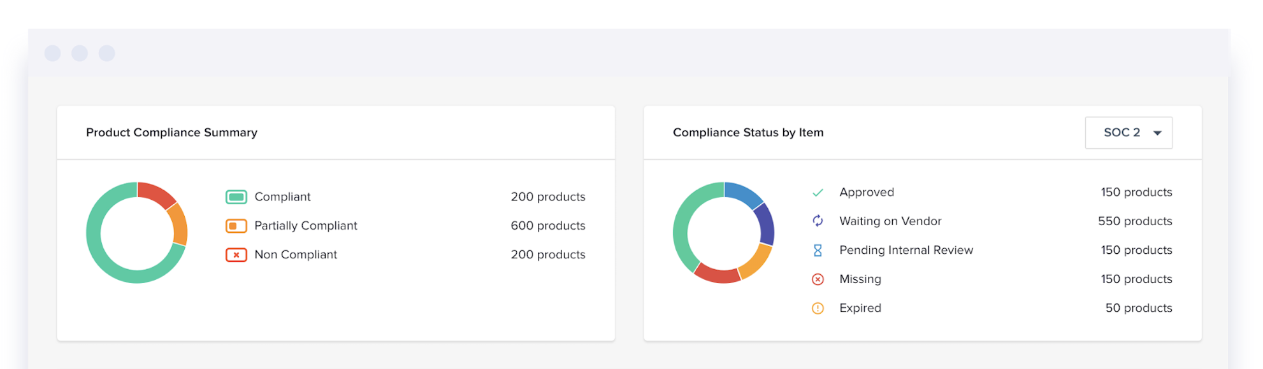Click the red segment of the Status donut

[717, 275]
